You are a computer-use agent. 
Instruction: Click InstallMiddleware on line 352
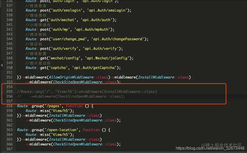(x=156, y=77)
